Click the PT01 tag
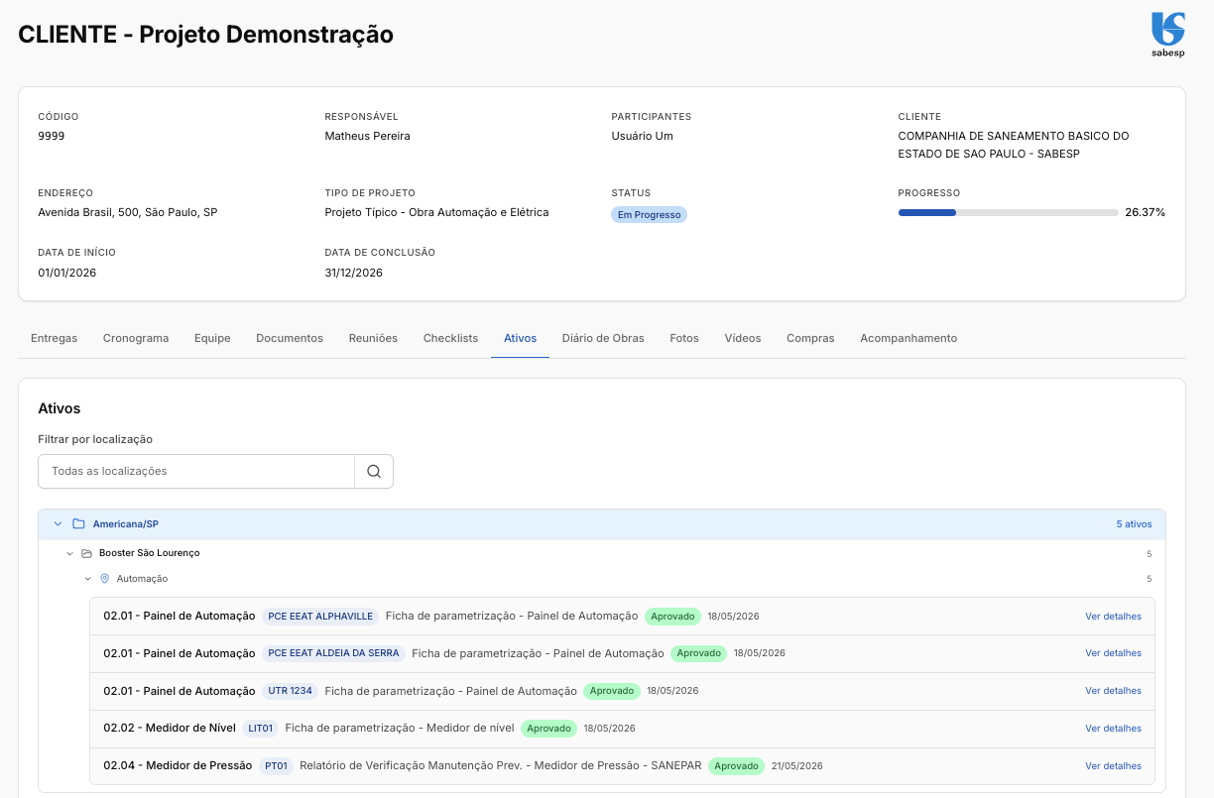This screenshot has width=1214, height=798. point(276,766)
